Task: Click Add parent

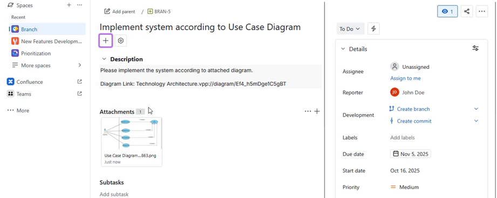Action: pos(120,11)
